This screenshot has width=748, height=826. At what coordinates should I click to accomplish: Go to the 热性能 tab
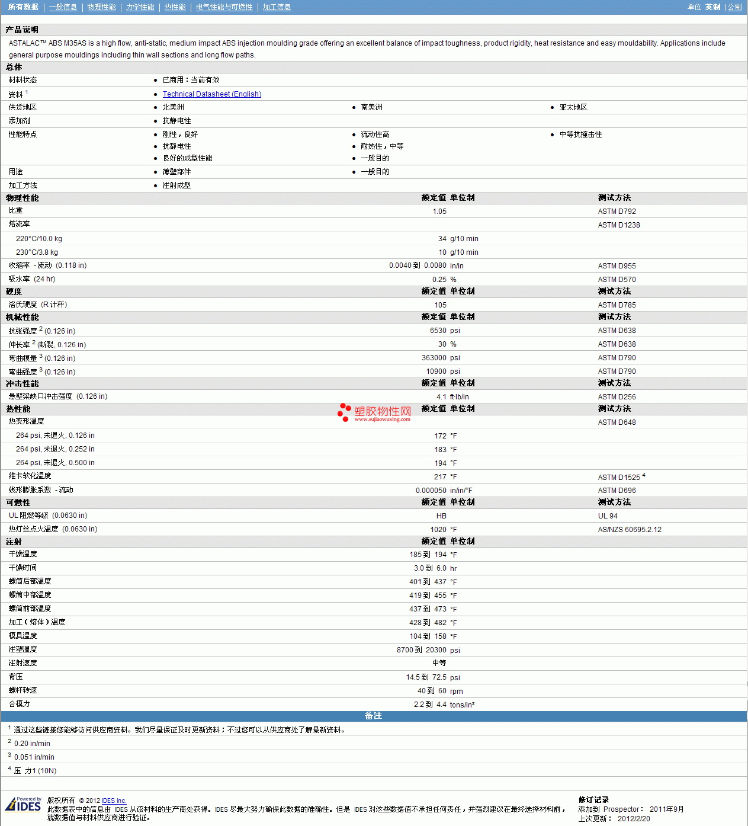click(x=175, y=7)
